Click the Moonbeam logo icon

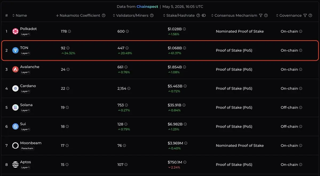coord(15,145)
